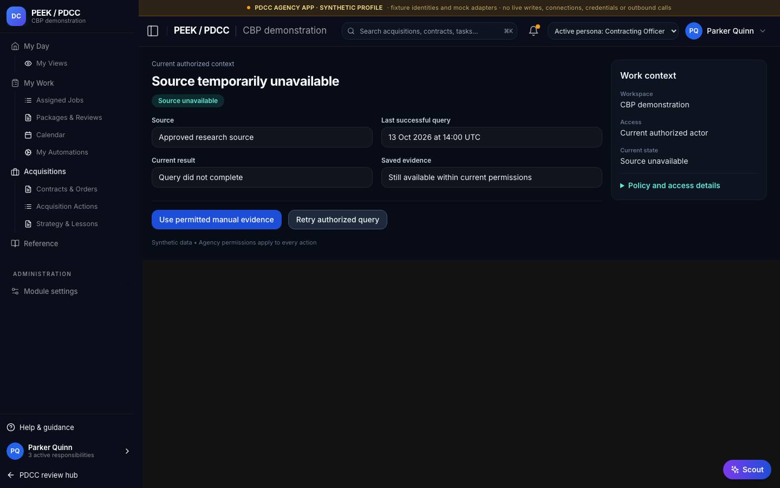Focus the search acquisitions field
Image resolution: width=780 pixels, height=488 pixels.
point(429,31)
